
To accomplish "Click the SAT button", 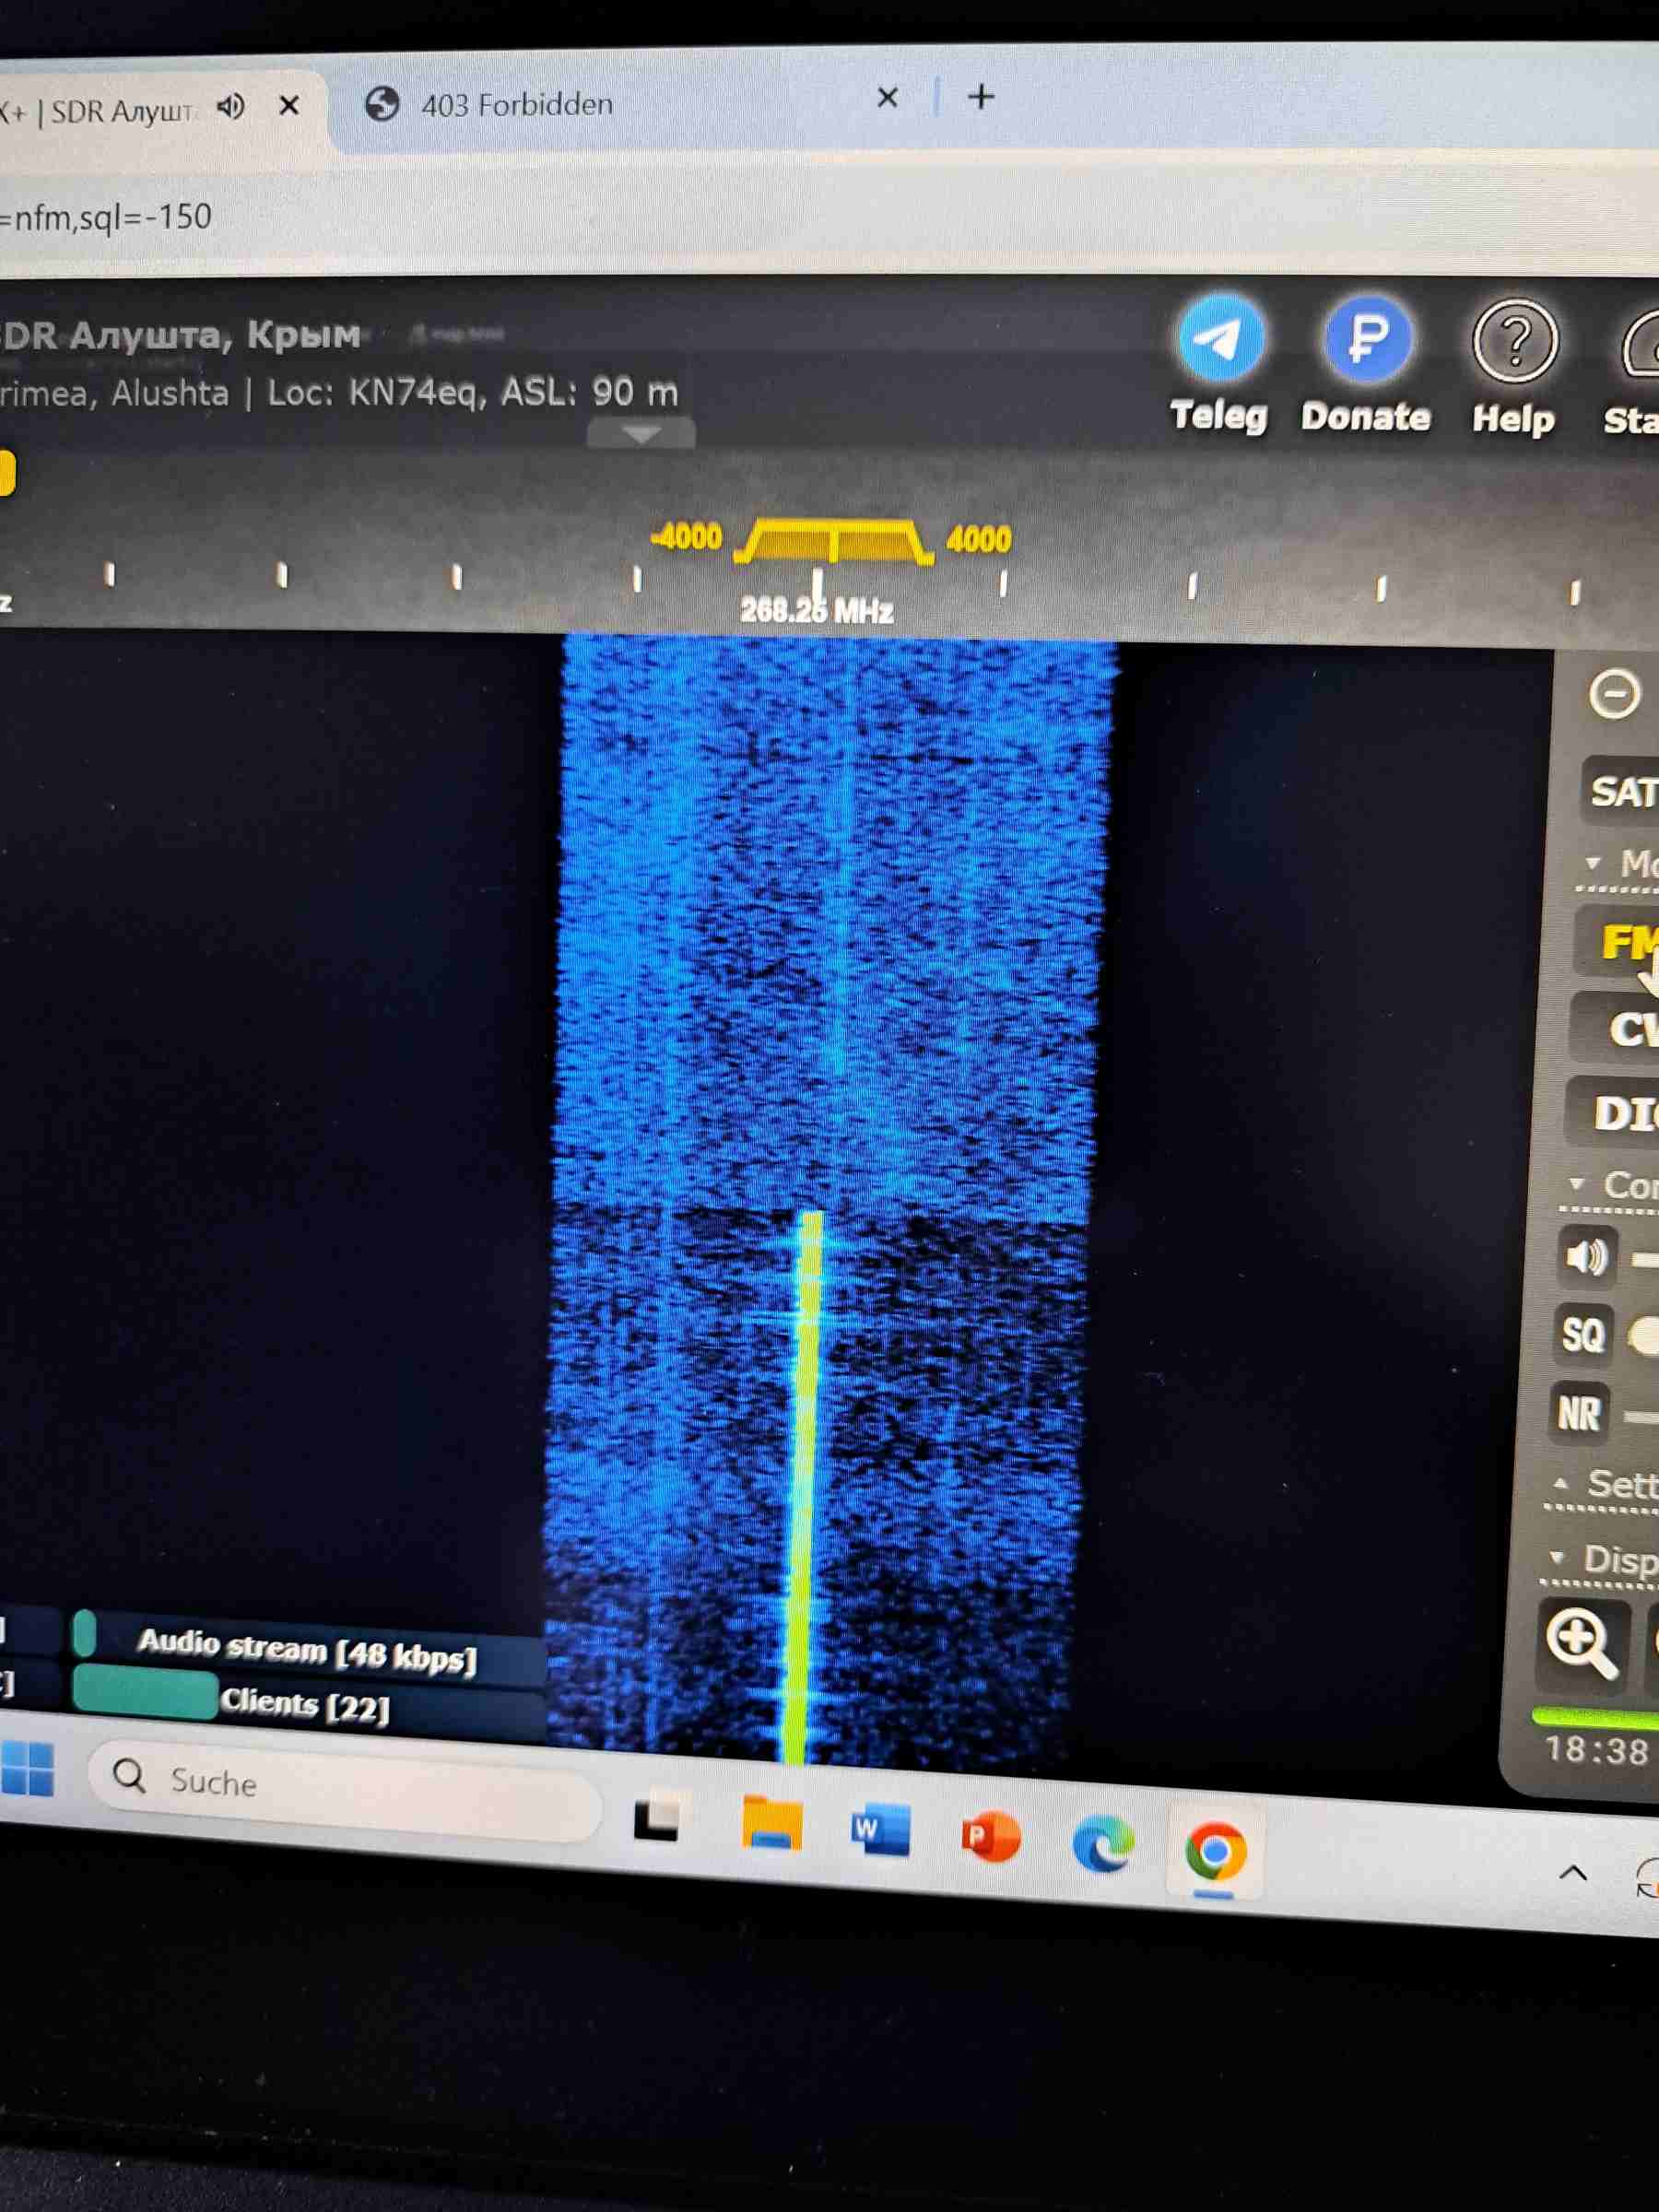I will pos(1623,792).
